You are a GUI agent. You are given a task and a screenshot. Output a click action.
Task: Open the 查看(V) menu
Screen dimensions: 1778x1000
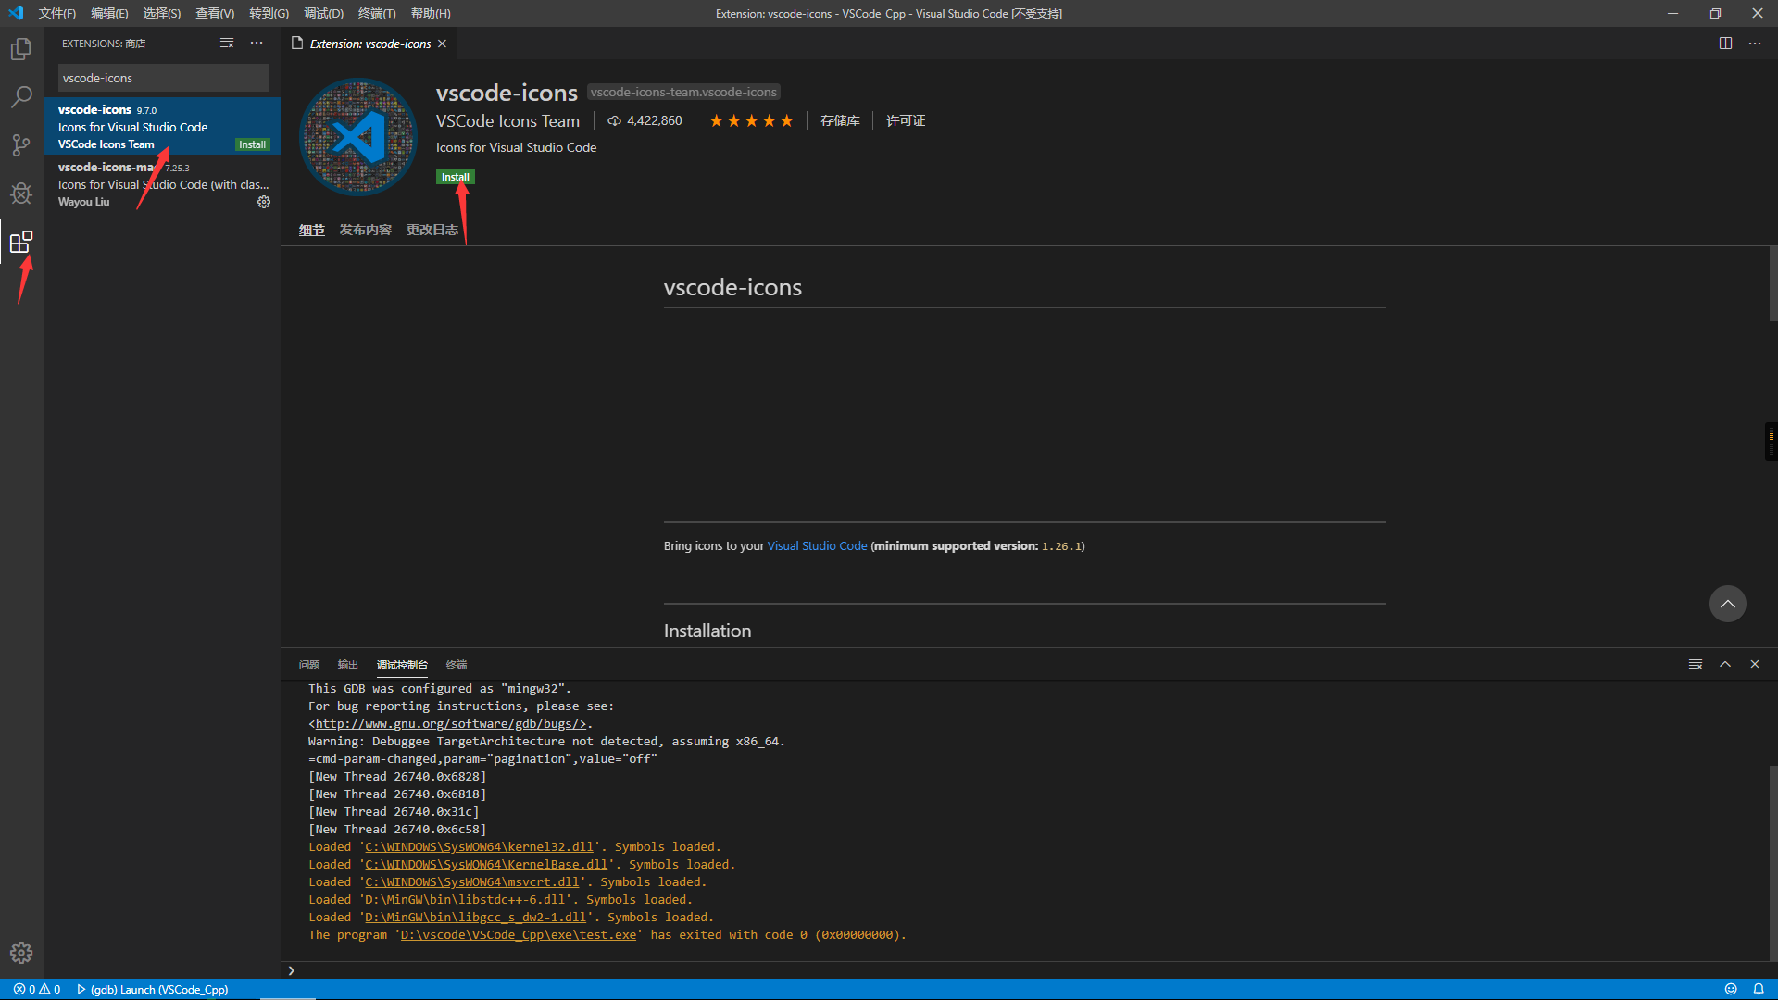[215, 13]
